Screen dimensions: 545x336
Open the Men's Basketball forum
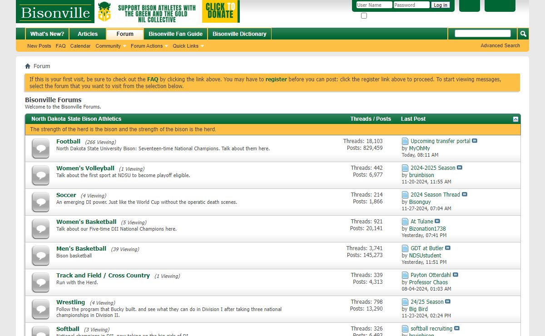coord(81,248)
